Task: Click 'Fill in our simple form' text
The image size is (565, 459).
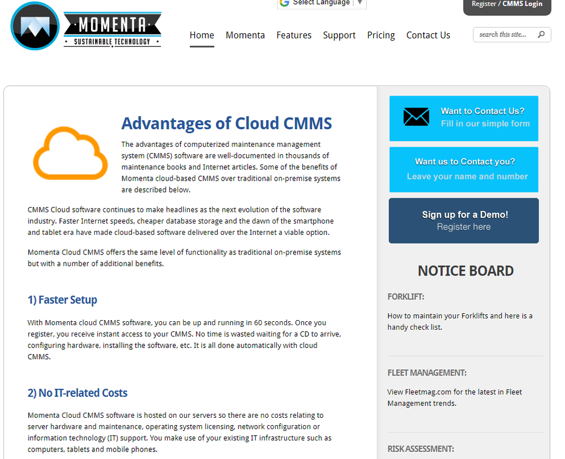Action: (485, 124)
